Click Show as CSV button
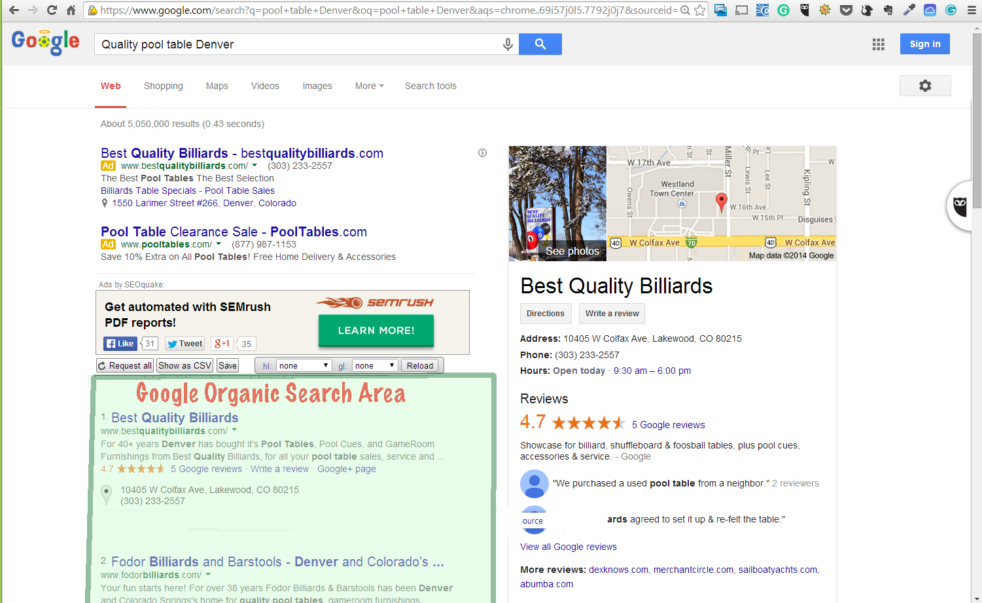 (x=185, y=365)
